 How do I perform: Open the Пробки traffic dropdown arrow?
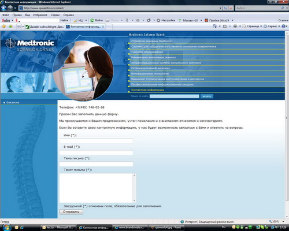tap(232, 20)
